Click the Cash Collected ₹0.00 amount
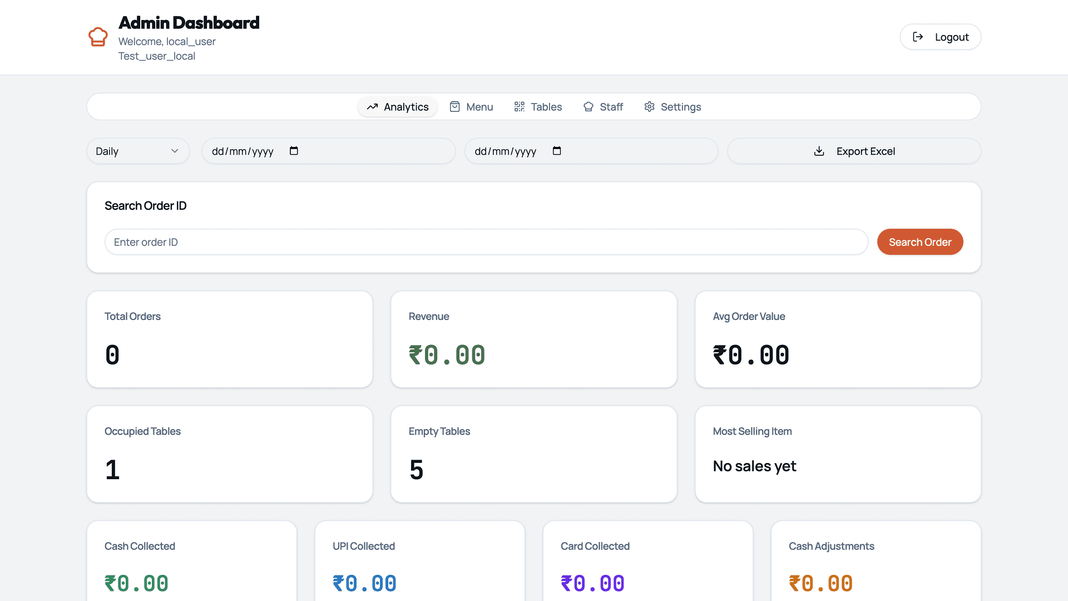This screenshot has height=601, width=1068. tap(137, 584)
